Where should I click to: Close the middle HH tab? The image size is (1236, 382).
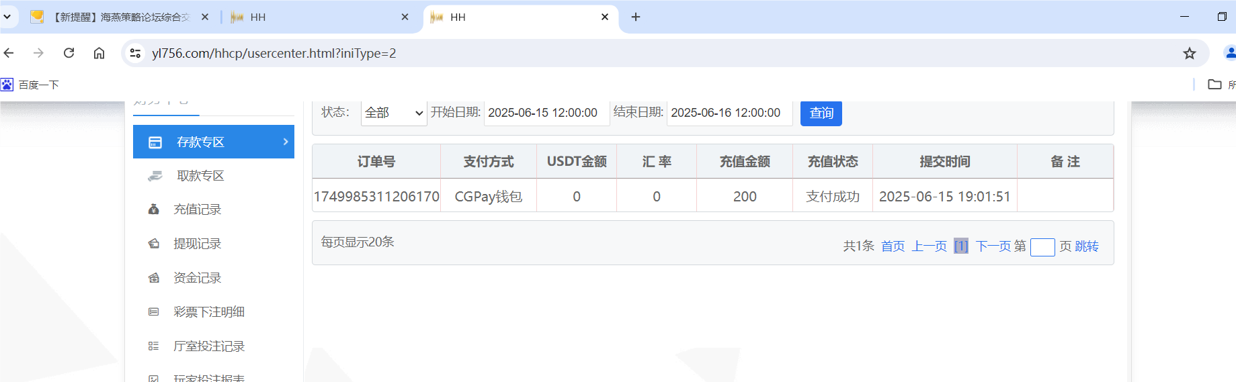[405, 17]
